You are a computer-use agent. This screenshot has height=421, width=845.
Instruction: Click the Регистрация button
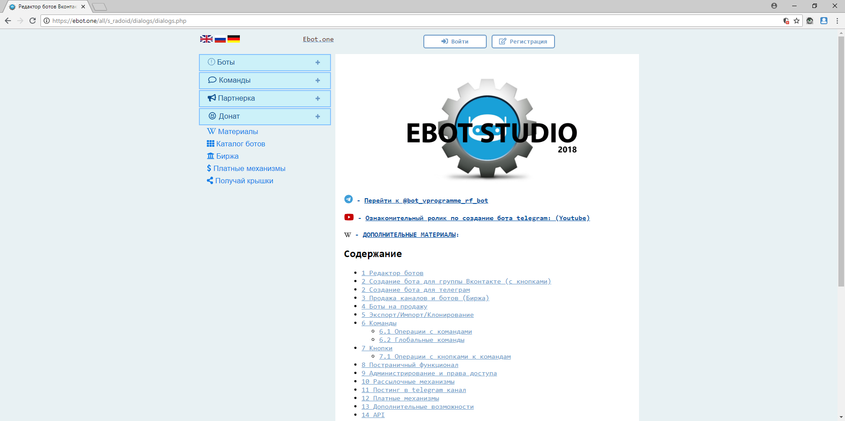coord(523,41)
